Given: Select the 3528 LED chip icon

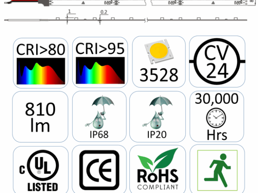Looking at the screenshot, I should 159,62.
